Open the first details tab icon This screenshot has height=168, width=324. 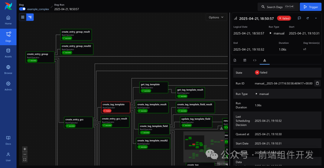tap(235, 60)
